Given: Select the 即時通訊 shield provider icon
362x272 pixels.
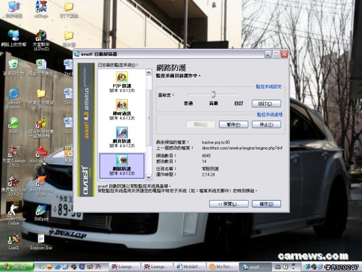Looking at the screenshot, I should (122, 105).
